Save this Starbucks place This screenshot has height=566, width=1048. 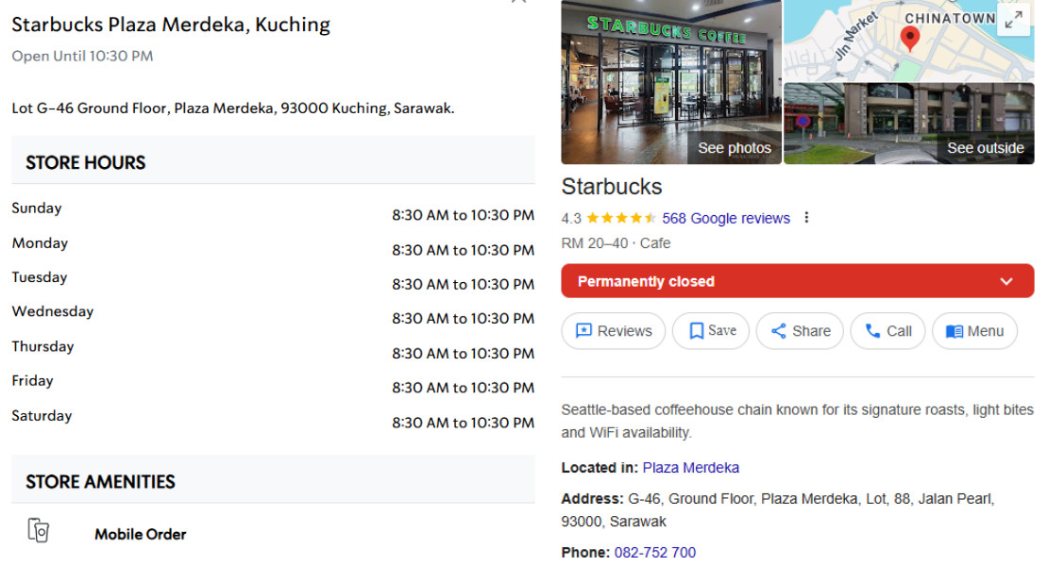pyautogui.click(x=711, y=331)
